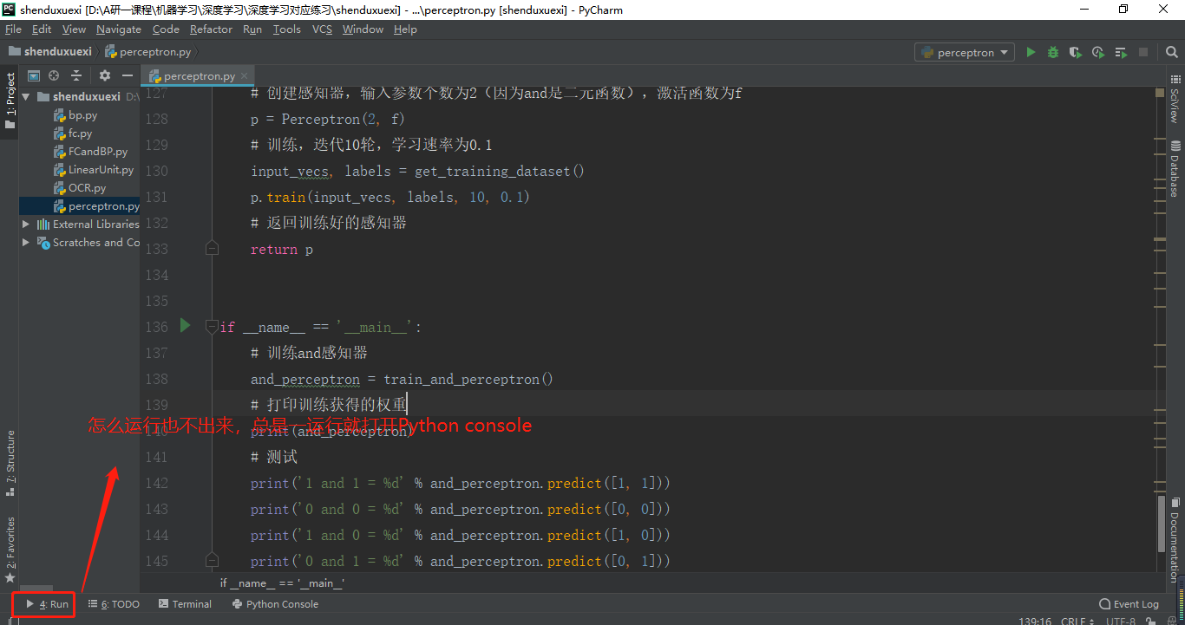Image resolution: width=1185 pixels, height=625 pixels.
Task: Open Project panel settings gear icon
Action: 103,75
